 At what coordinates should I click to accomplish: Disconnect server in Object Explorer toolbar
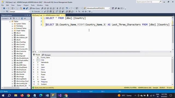pos(14,19)
